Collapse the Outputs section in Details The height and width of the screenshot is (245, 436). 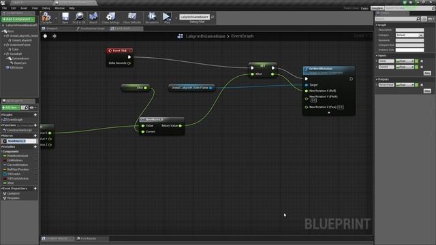pos(377,80)
